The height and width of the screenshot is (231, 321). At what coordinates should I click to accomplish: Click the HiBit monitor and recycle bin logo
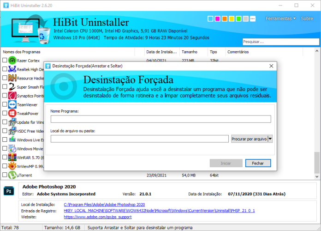point(31,29)
